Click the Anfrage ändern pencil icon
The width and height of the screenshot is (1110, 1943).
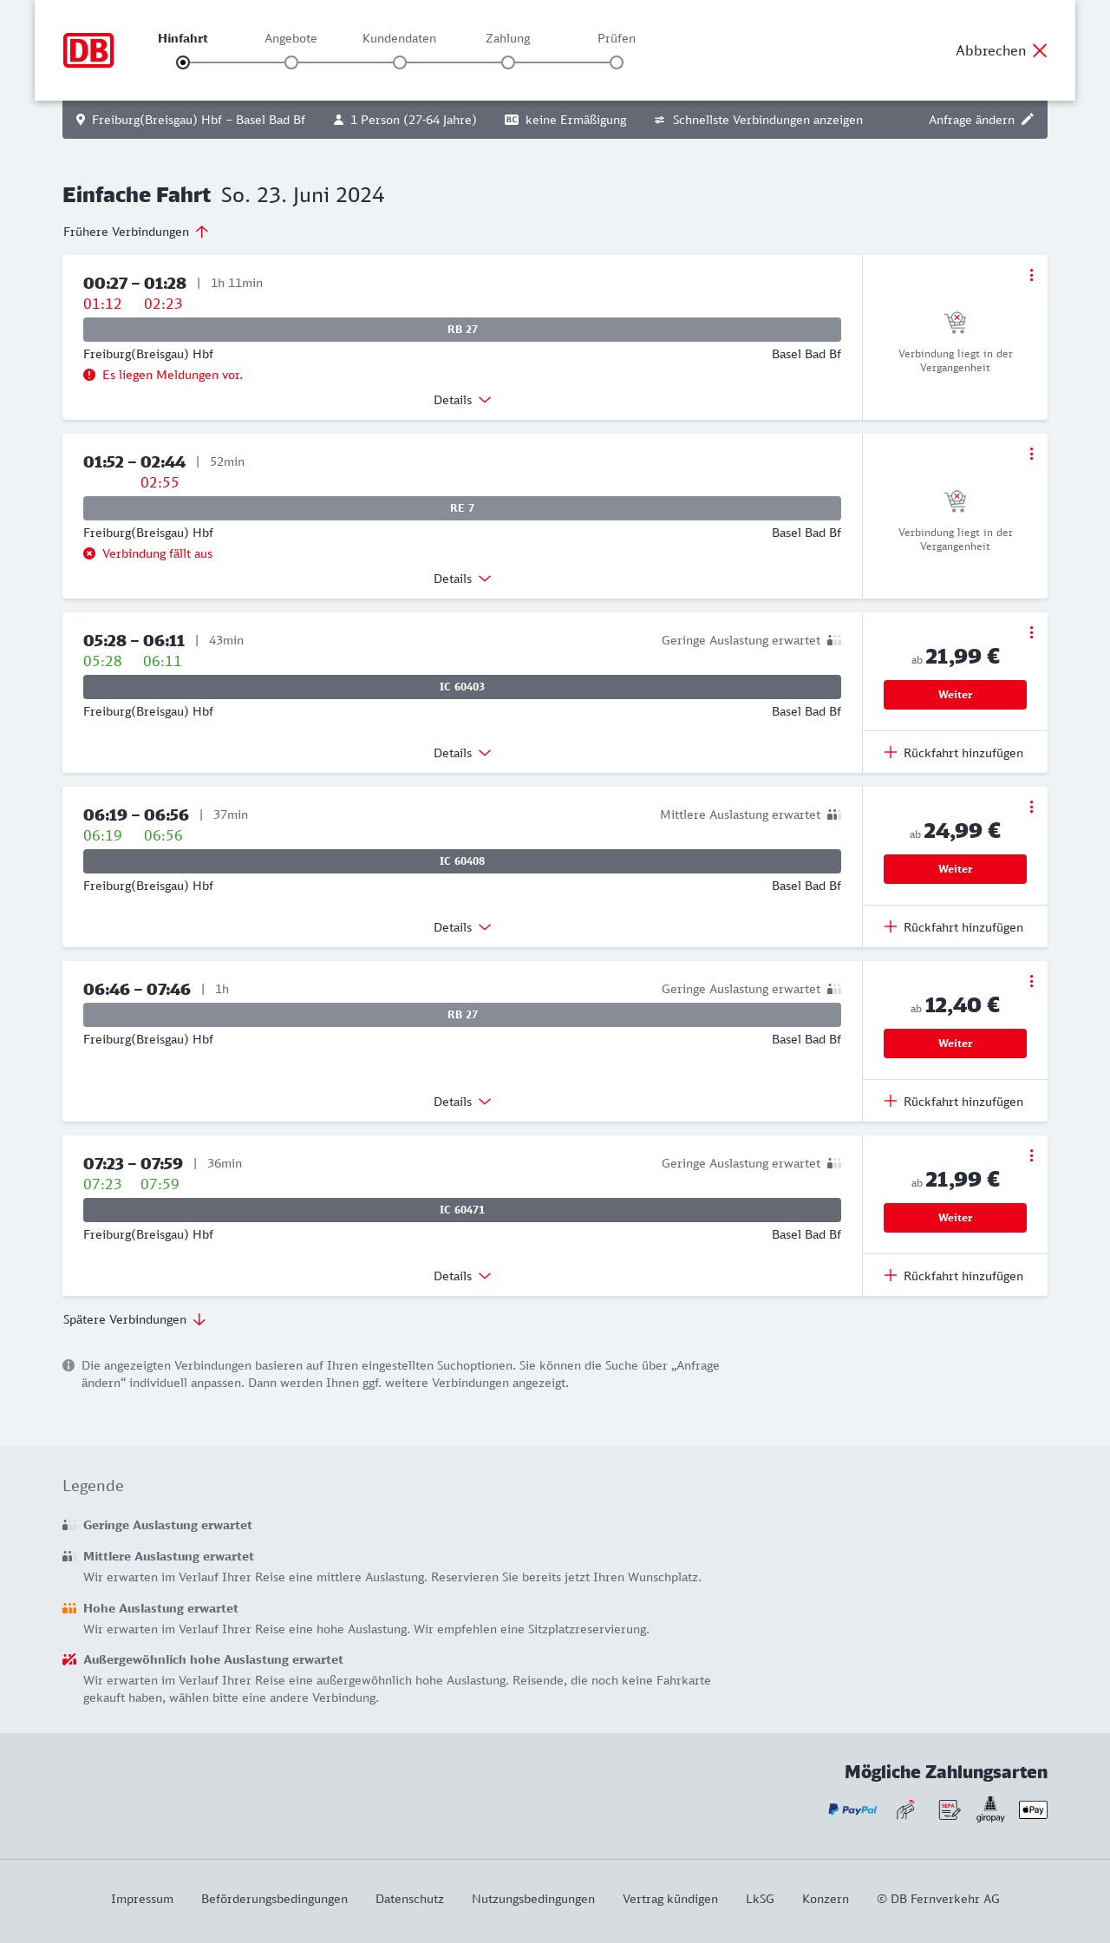(1028, 120)
